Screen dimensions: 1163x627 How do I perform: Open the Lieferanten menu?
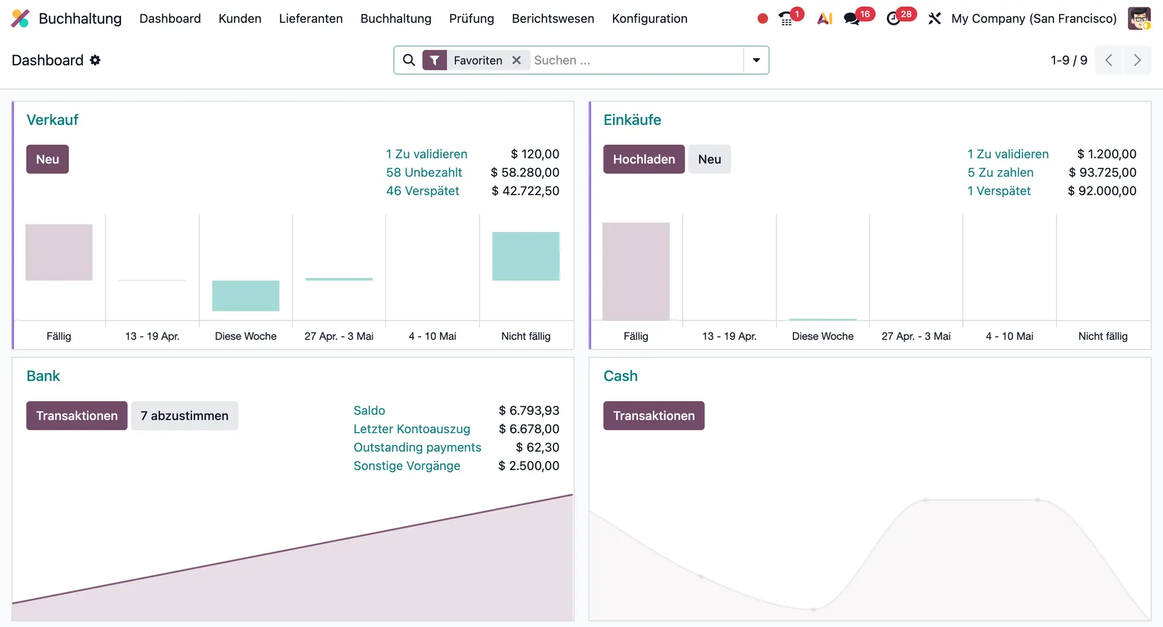(x=311, y=19)
